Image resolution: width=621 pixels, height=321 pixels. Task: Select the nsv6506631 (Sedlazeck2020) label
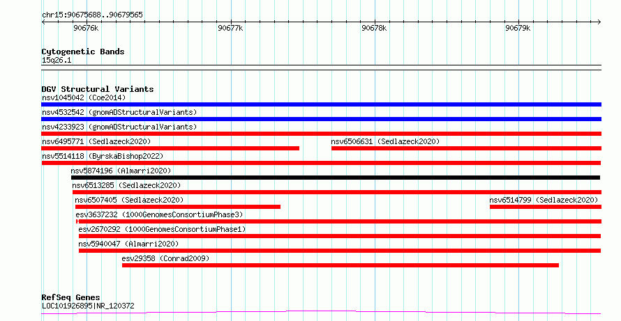(385, 141)
